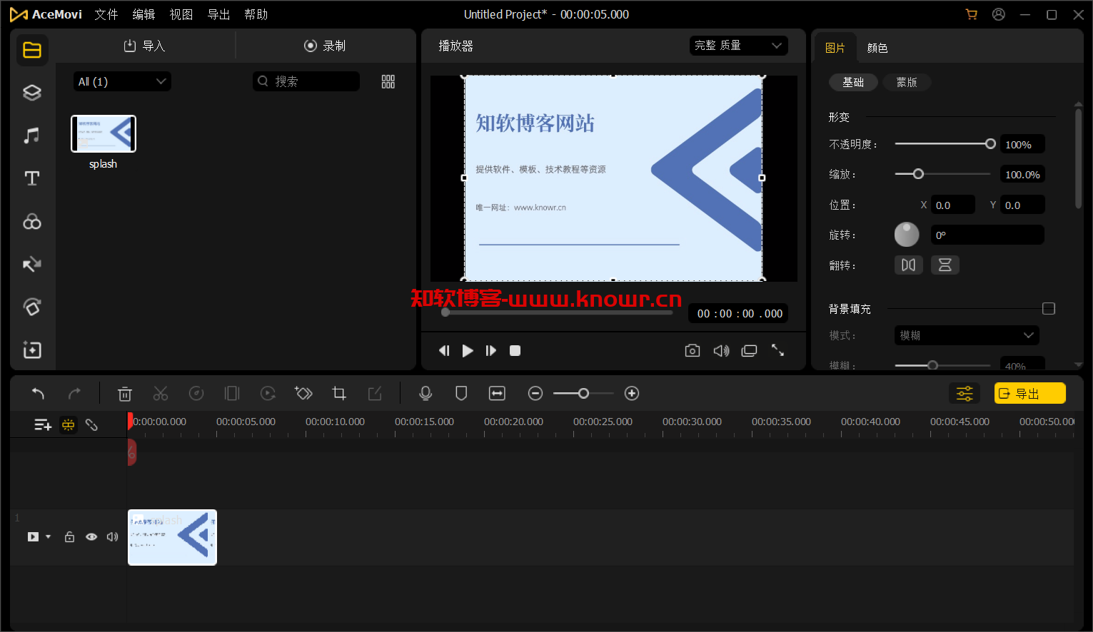Switch media view with grid icon
This screenshot has width=1093, height=632.
click(x=388, y=82)
